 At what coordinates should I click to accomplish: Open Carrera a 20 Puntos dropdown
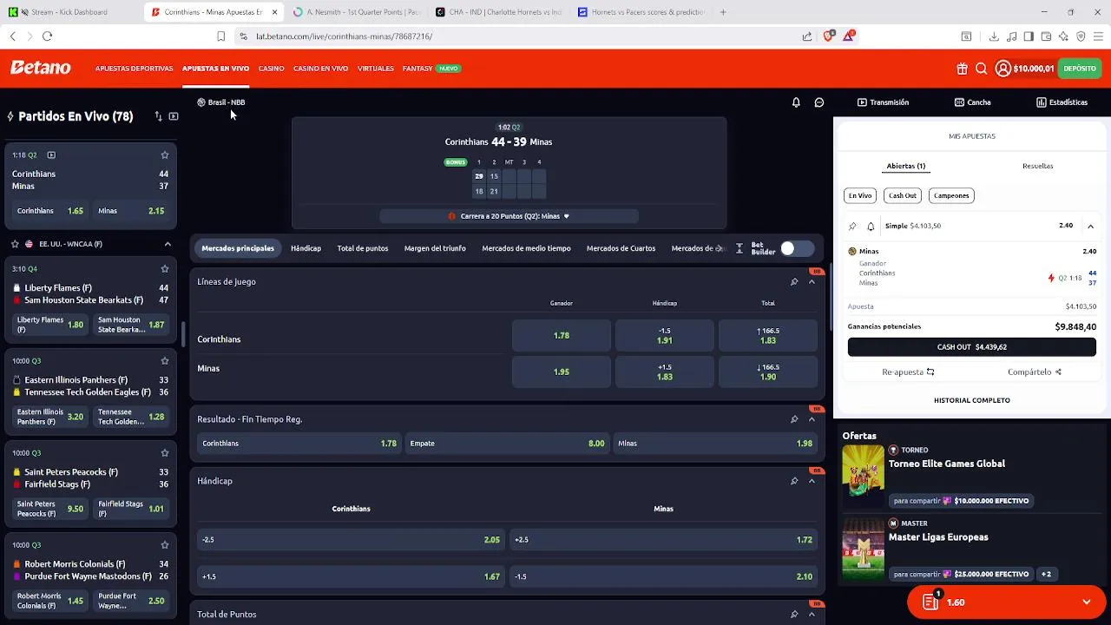[509, 216]
